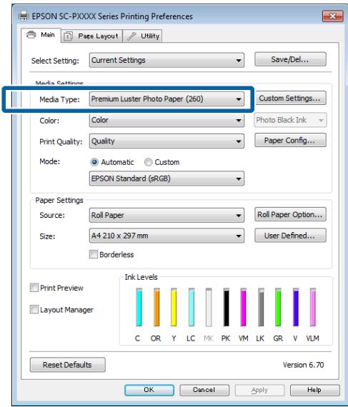Click the greyed-out MK ink level bar
The width and height of the screenshot is (348, 407).
point(209,307)
